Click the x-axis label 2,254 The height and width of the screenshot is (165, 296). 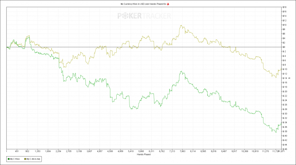click(x=58, y=151)
